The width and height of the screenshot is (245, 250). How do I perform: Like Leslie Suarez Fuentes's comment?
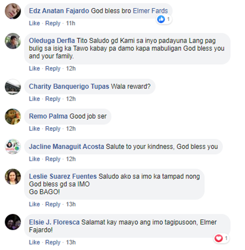pyautogui.click(x=34, y=204)
